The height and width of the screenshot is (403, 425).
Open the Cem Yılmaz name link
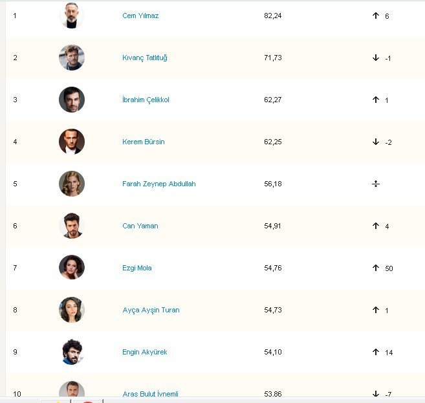(x=140, y=16)
